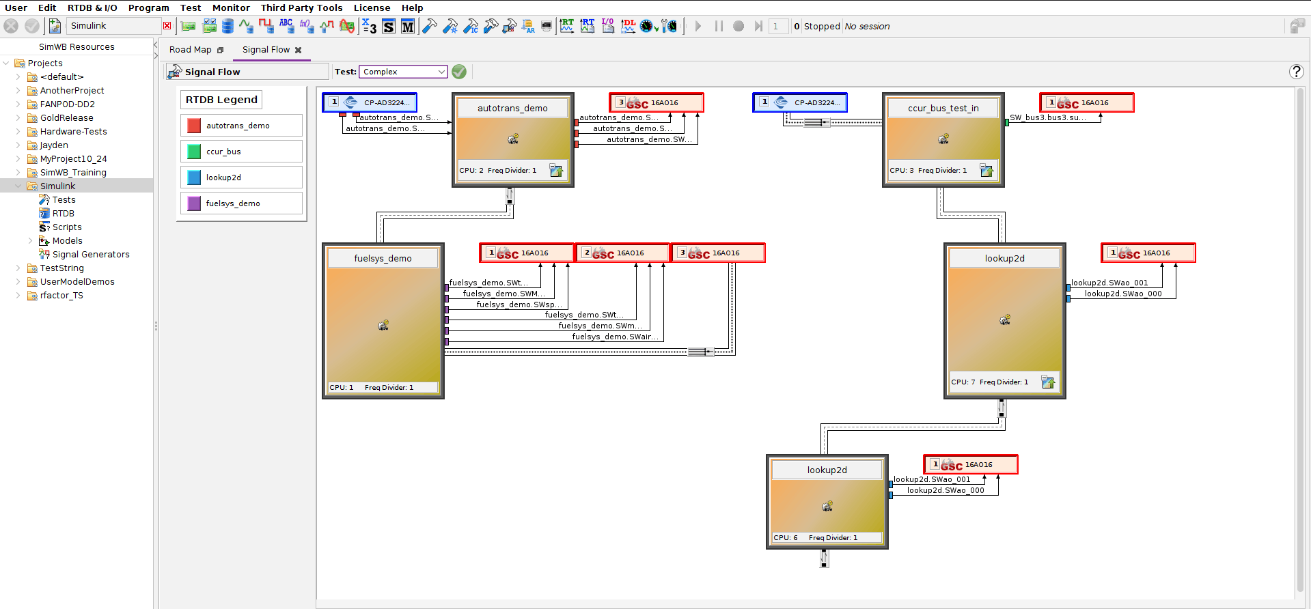The height and width of the screenshot is (609, 1311).
Task: Click the red autotrans_demo legend swatch
Action: [194, 126]
